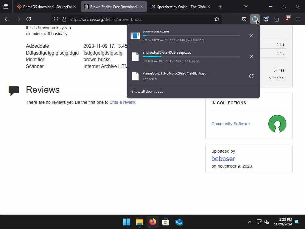Go forward to the next page
This screenshot has height=229, width=305.
click(x=18, y=19)
